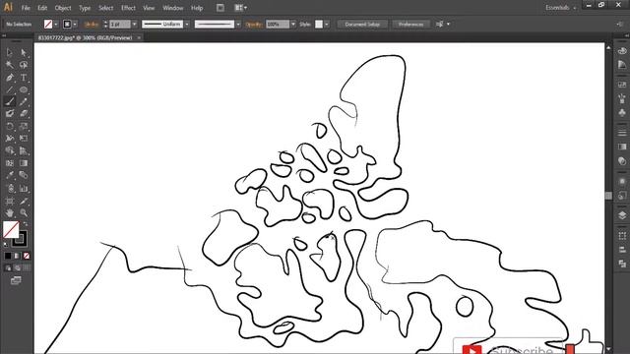630x354 pixels.
Task: Select the Pen tool
Action: point(9,77)
